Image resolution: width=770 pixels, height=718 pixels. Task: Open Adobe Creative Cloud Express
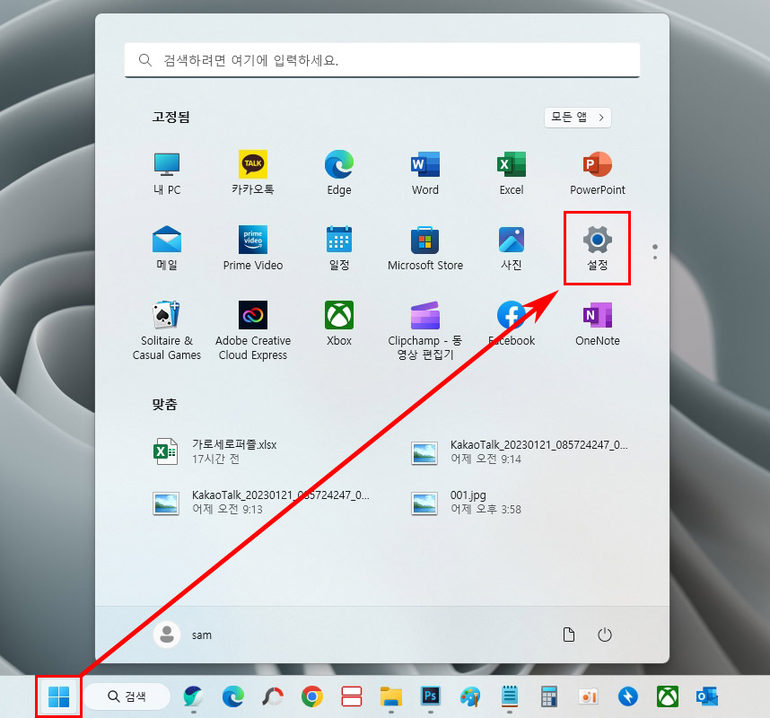[x=252, y=323]
